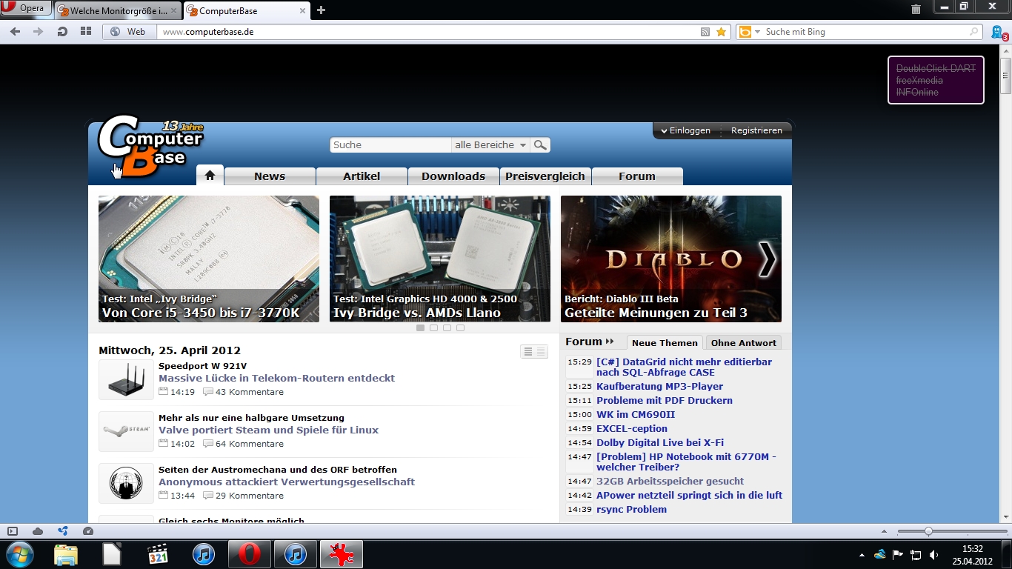Click the ComputerBase logo

[x=150, y=146]
